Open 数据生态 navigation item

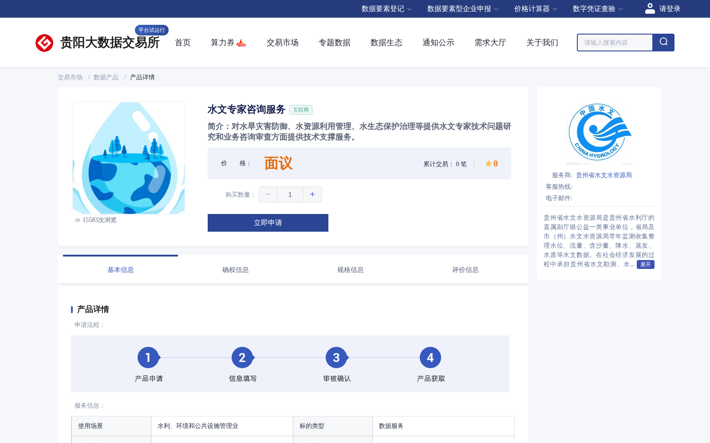click(387, 43)
